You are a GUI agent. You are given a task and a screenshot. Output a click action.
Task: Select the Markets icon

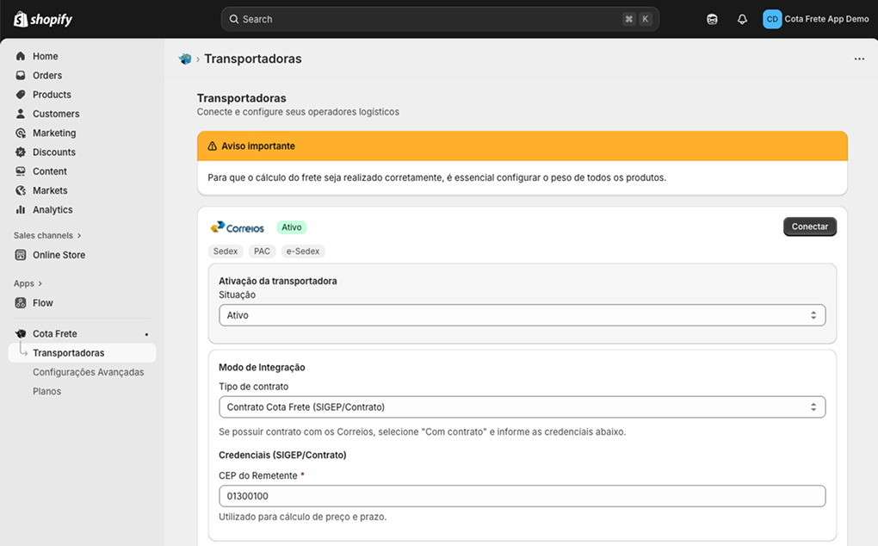21,190
